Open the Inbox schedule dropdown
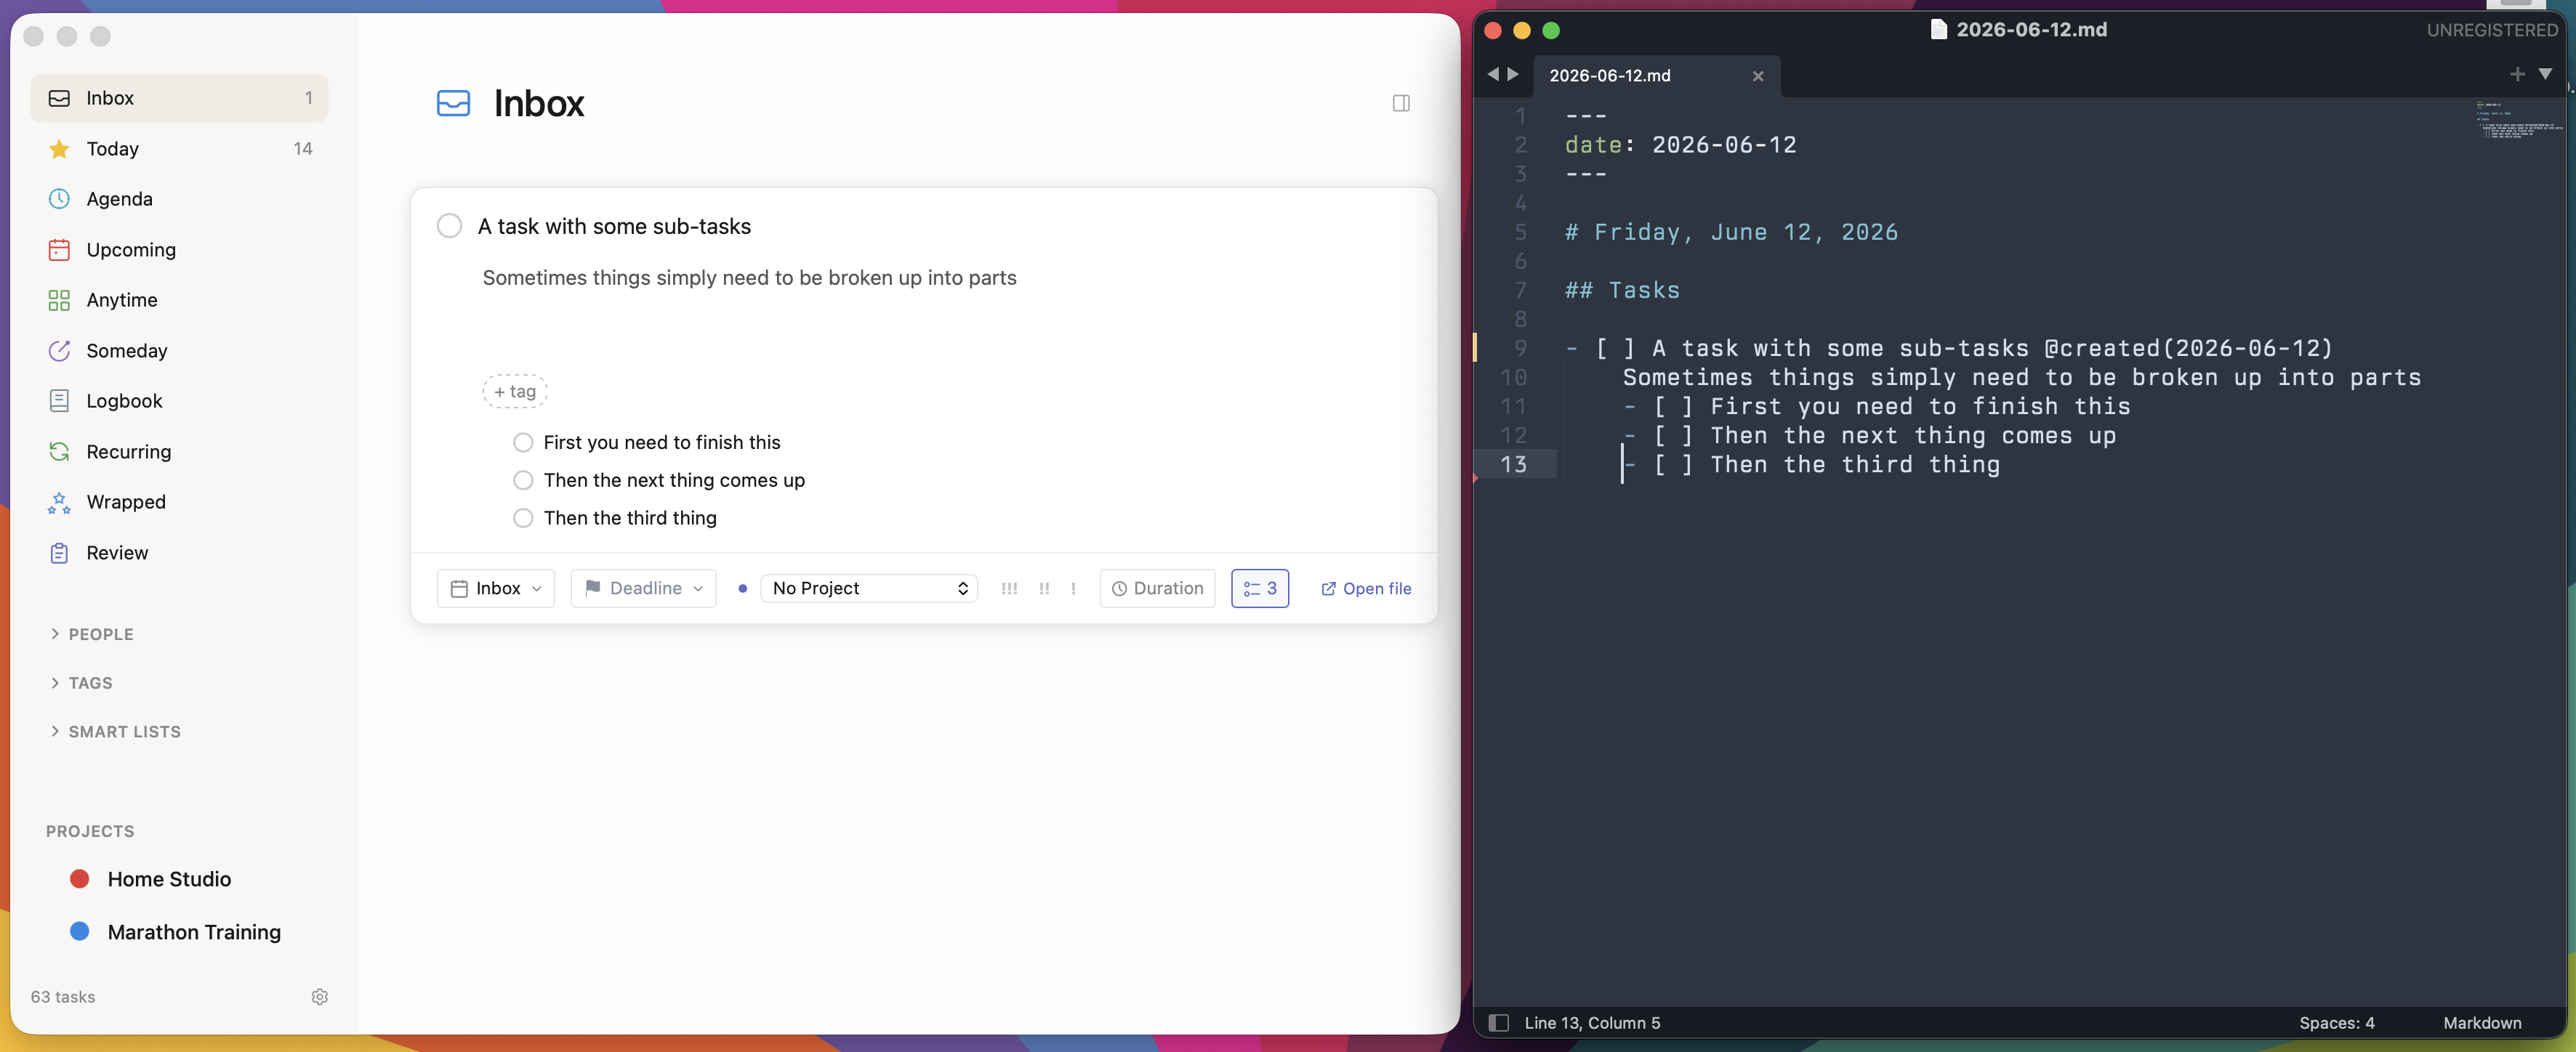Screen dimensions: 2576x1052 (x=495, y=588)
